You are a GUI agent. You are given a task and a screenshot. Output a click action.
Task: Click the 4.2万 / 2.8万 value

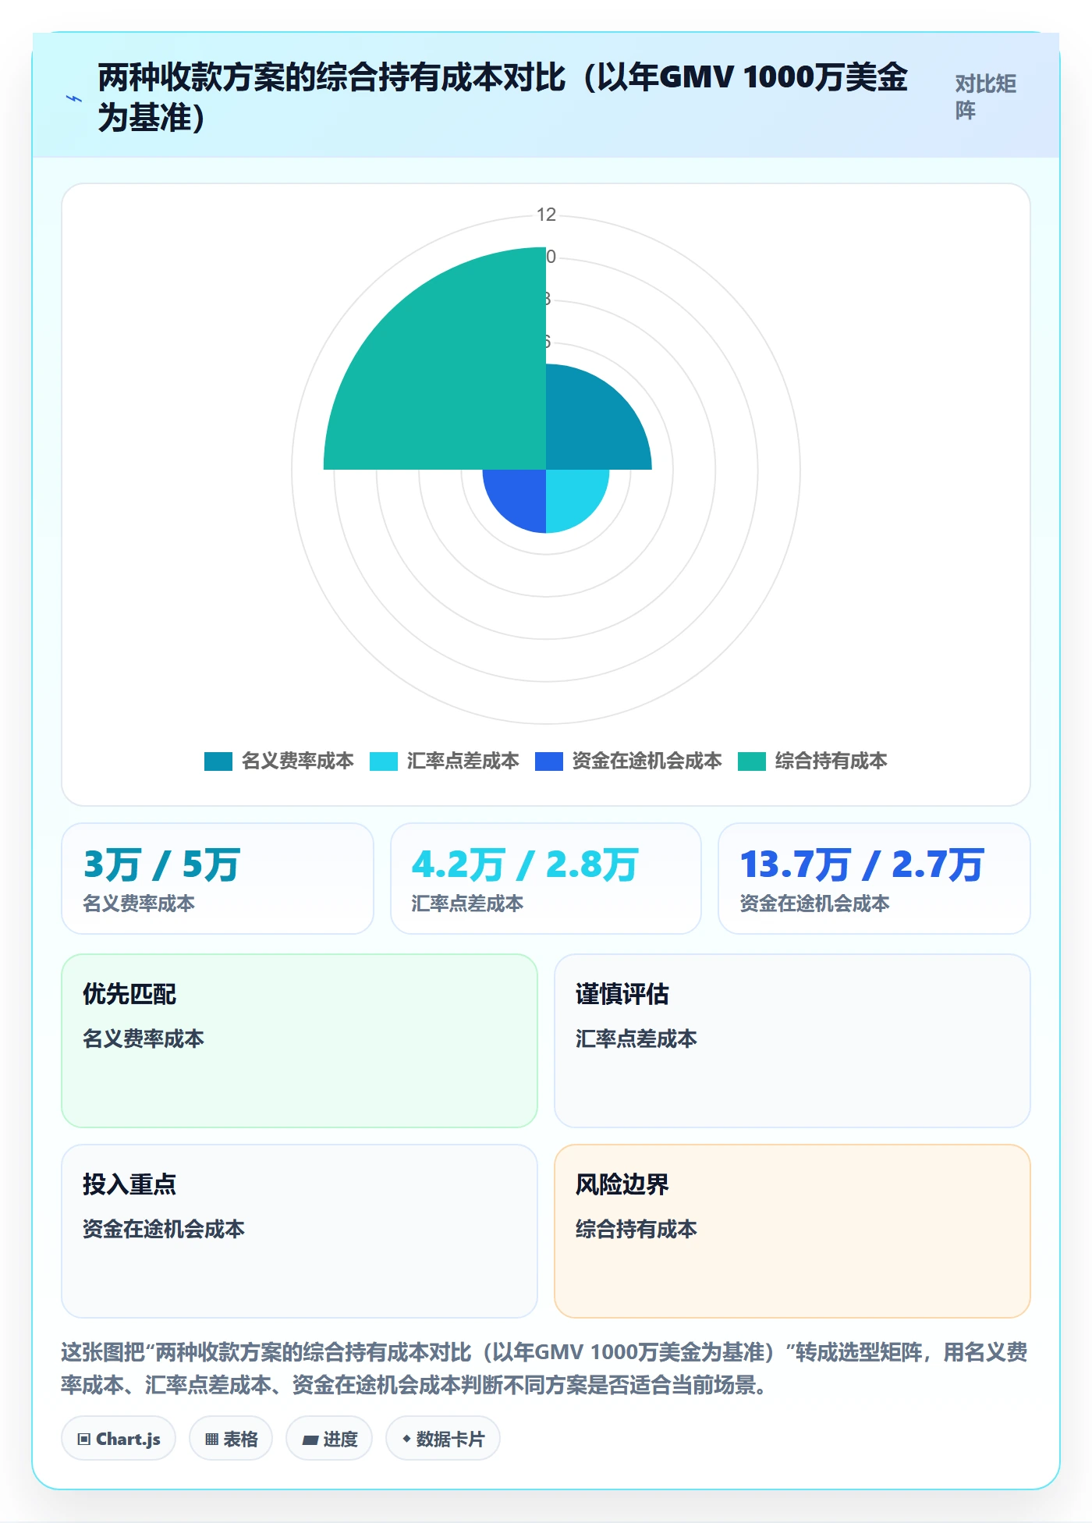point(525,865)
